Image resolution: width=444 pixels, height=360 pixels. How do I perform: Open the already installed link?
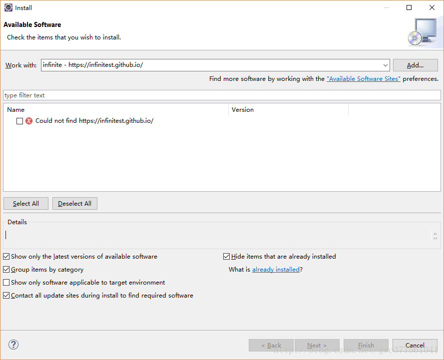pyautogui.click(x=276, y=270)
